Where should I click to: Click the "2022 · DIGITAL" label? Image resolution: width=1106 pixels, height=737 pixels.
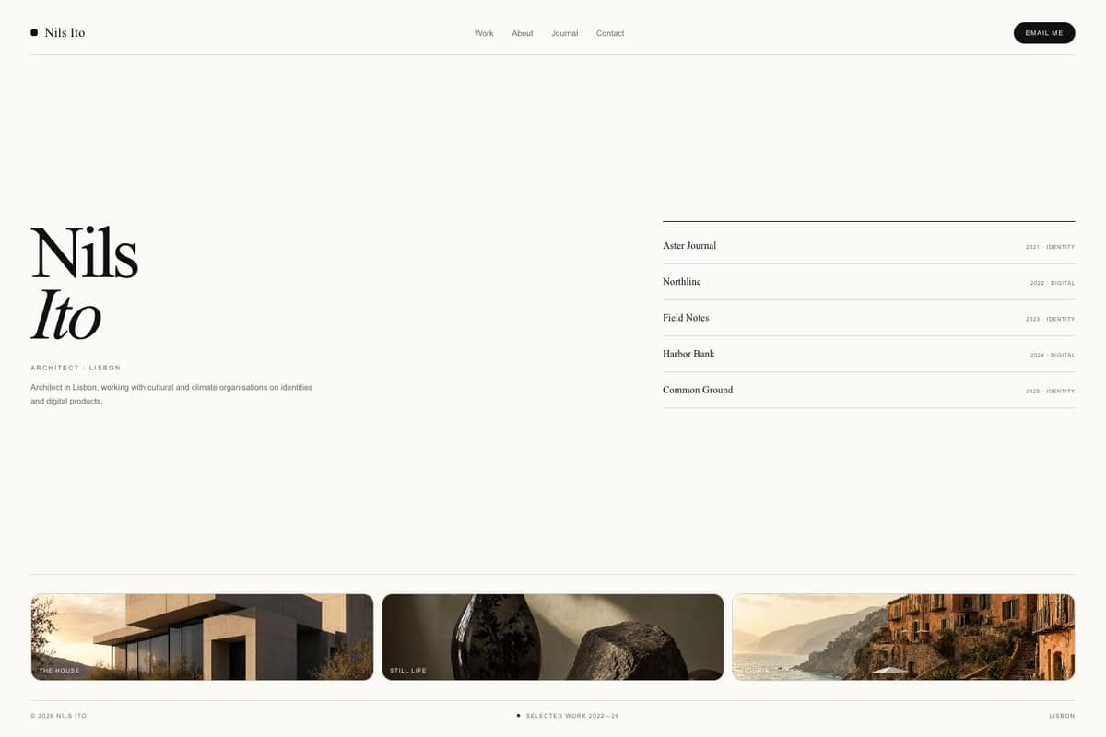coord(1053,283)
